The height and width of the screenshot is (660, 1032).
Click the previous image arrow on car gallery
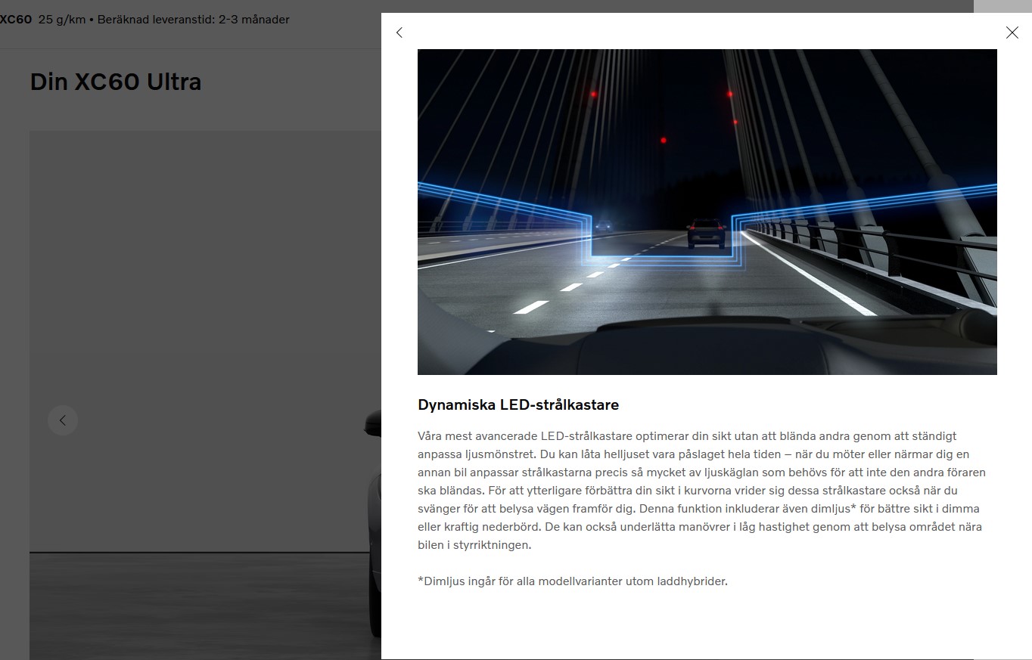(63, 420)
